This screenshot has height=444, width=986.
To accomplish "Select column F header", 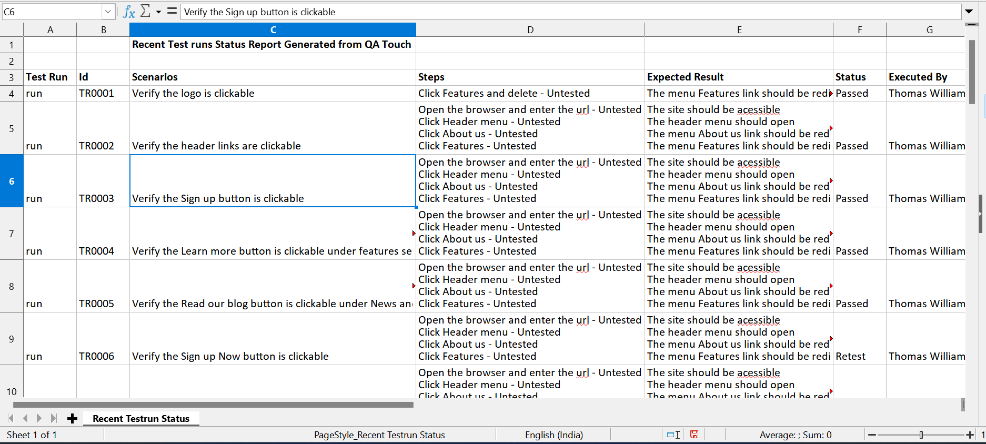I will [x=860, y=30].
